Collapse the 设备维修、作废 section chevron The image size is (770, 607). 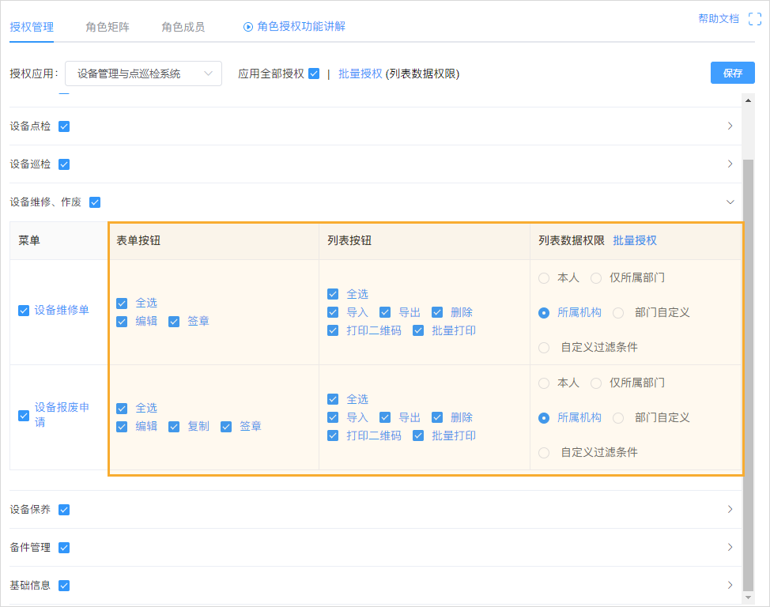click(730, 202)
